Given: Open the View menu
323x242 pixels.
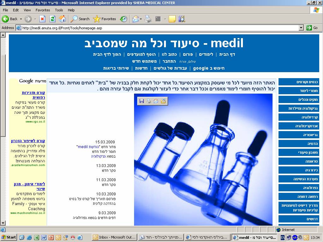Looking at the screenshot, I should pyautogui.click(x=27, y=10).
